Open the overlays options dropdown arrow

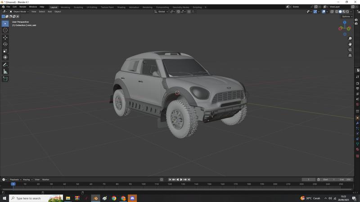[327, 12]
